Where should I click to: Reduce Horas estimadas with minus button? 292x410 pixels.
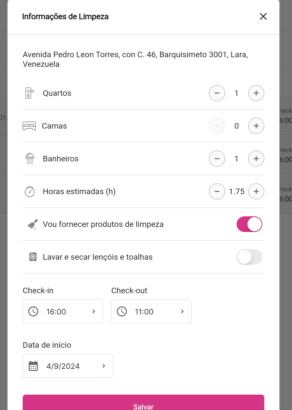217,191
